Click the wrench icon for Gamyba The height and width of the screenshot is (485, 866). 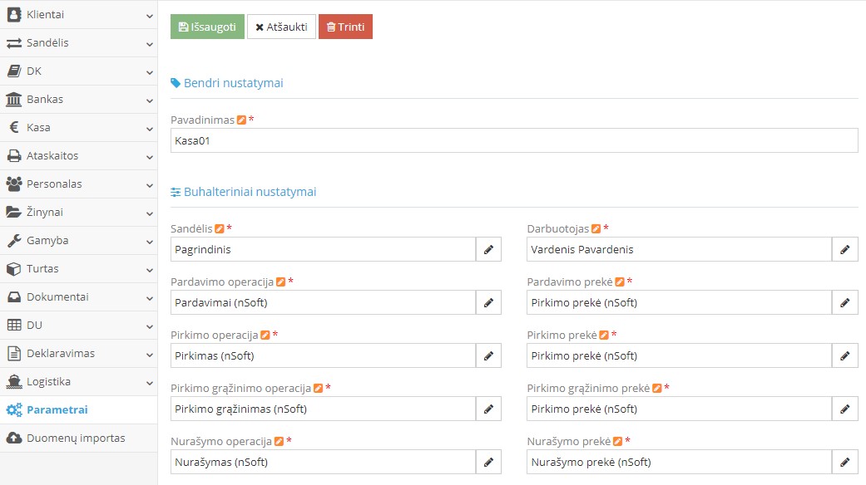pyautogui.click(x=15, y=240)
